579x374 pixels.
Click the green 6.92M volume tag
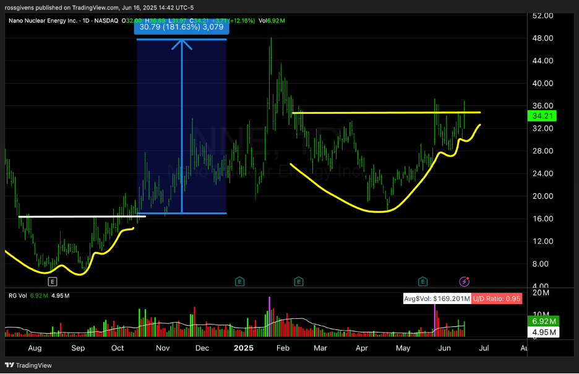[544, 321]
